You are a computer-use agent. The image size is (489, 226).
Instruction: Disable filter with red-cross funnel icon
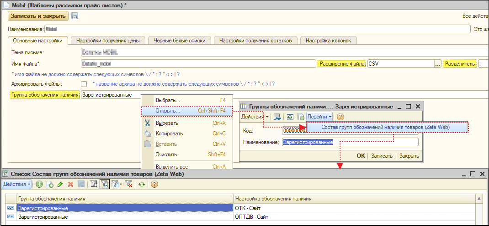[128, 185]
